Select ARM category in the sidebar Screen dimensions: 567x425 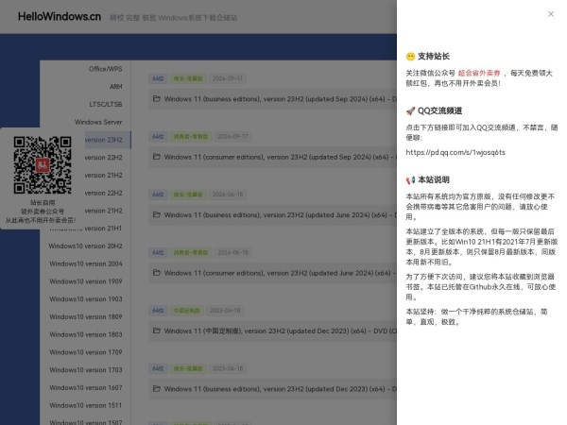pyautogui.click(x=114, y=87)
